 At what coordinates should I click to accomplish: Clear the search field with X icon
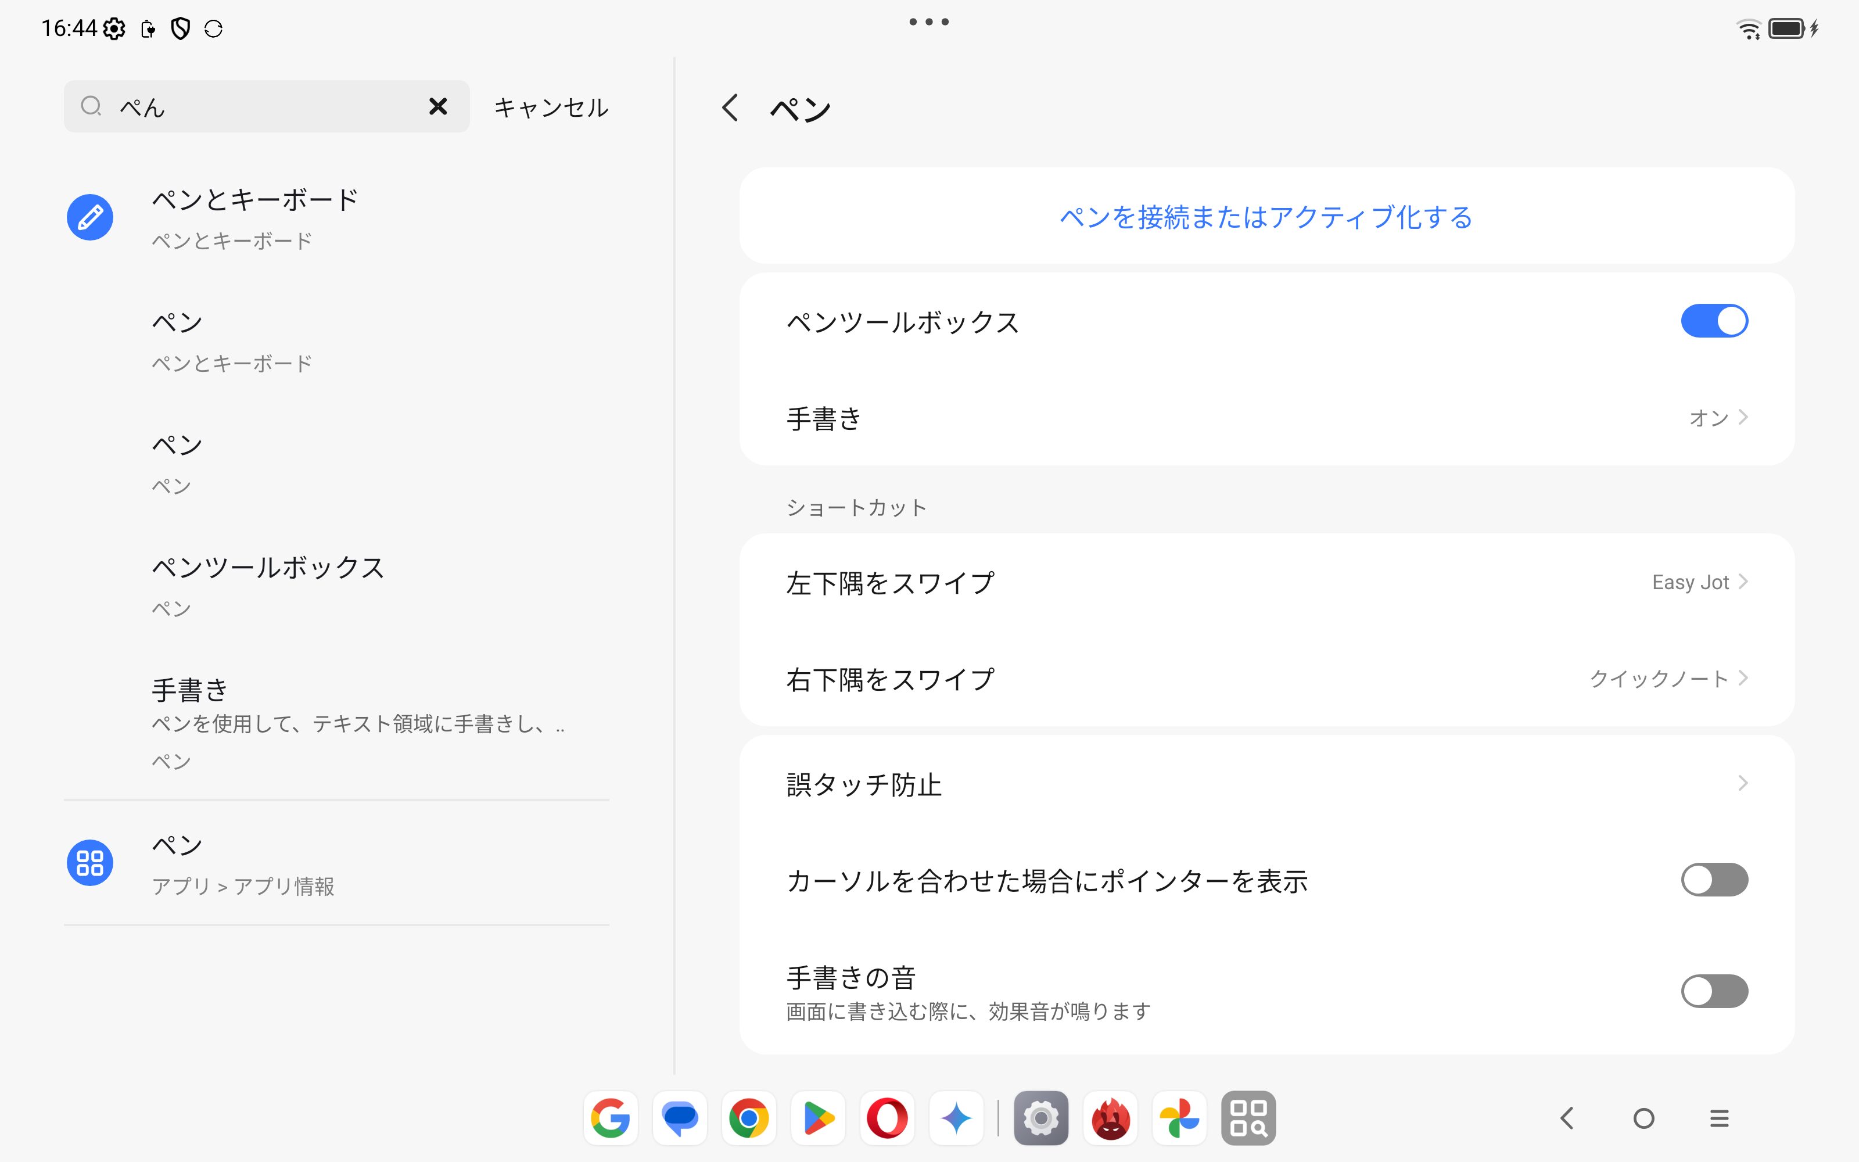tap(438, 106)
